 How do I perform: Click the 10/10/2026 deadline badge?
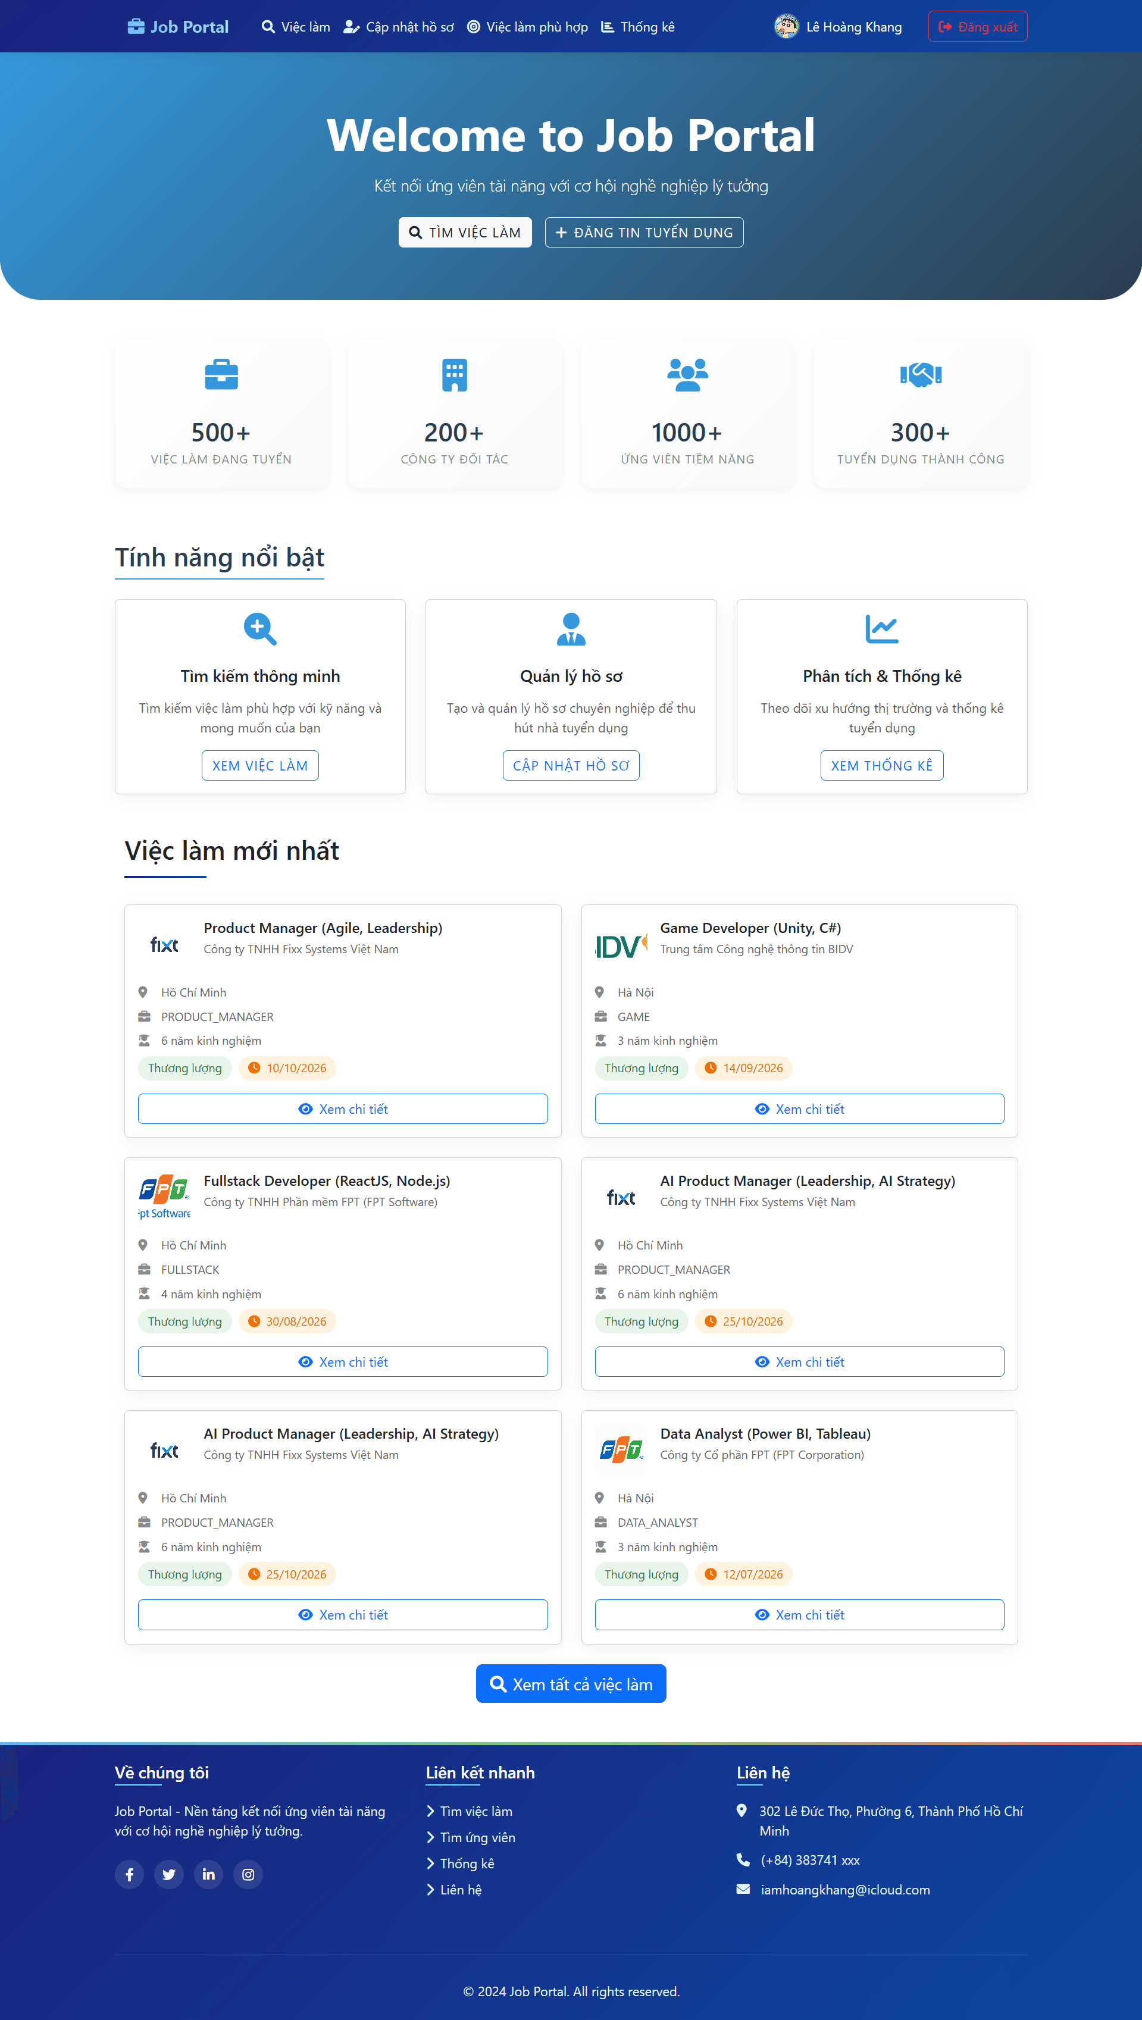coord(287,1068)
